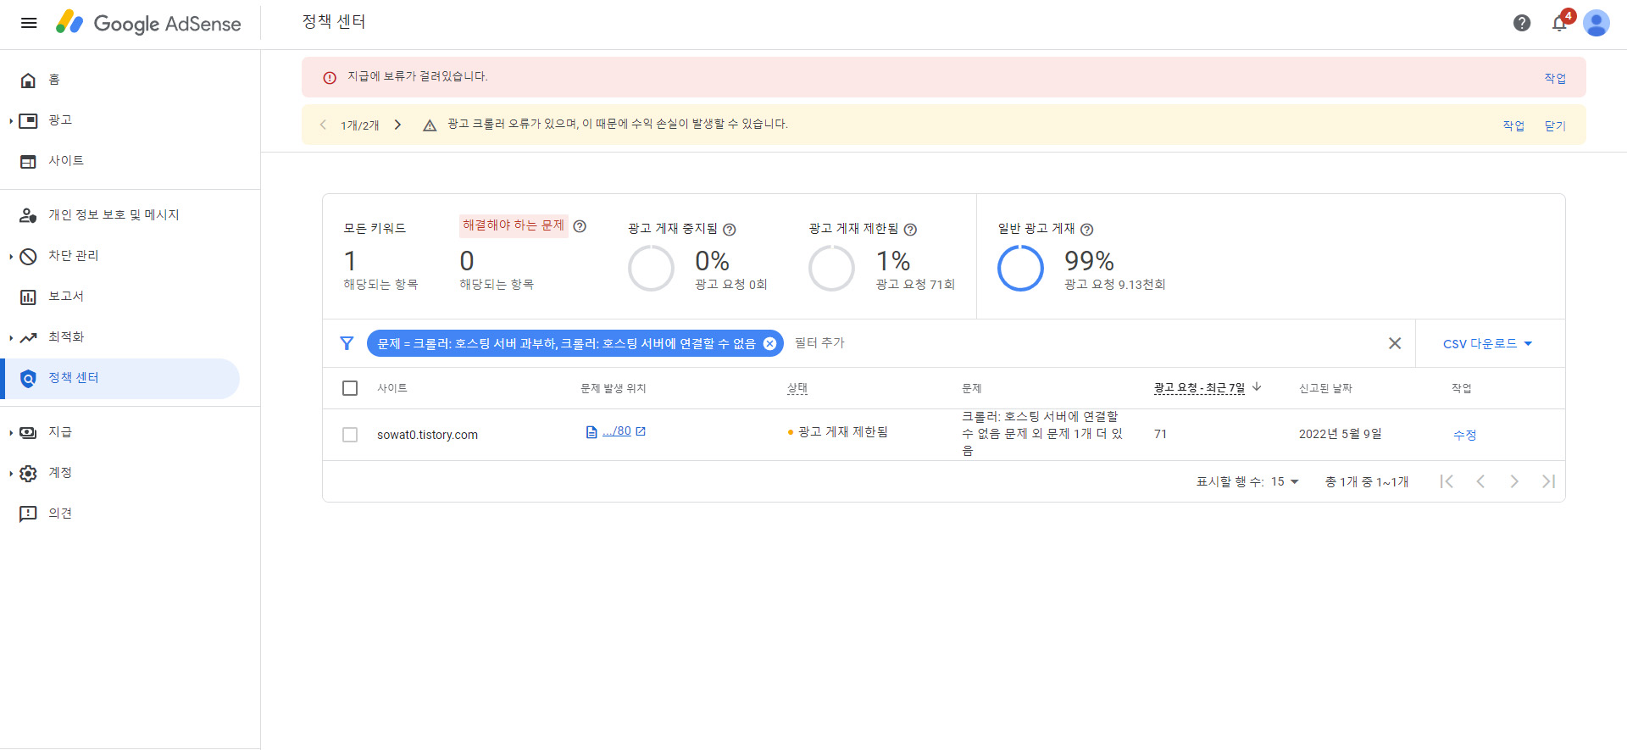1627x750 pixels.
Task: Clear all filters with the X button
Action: [1395, 343]
